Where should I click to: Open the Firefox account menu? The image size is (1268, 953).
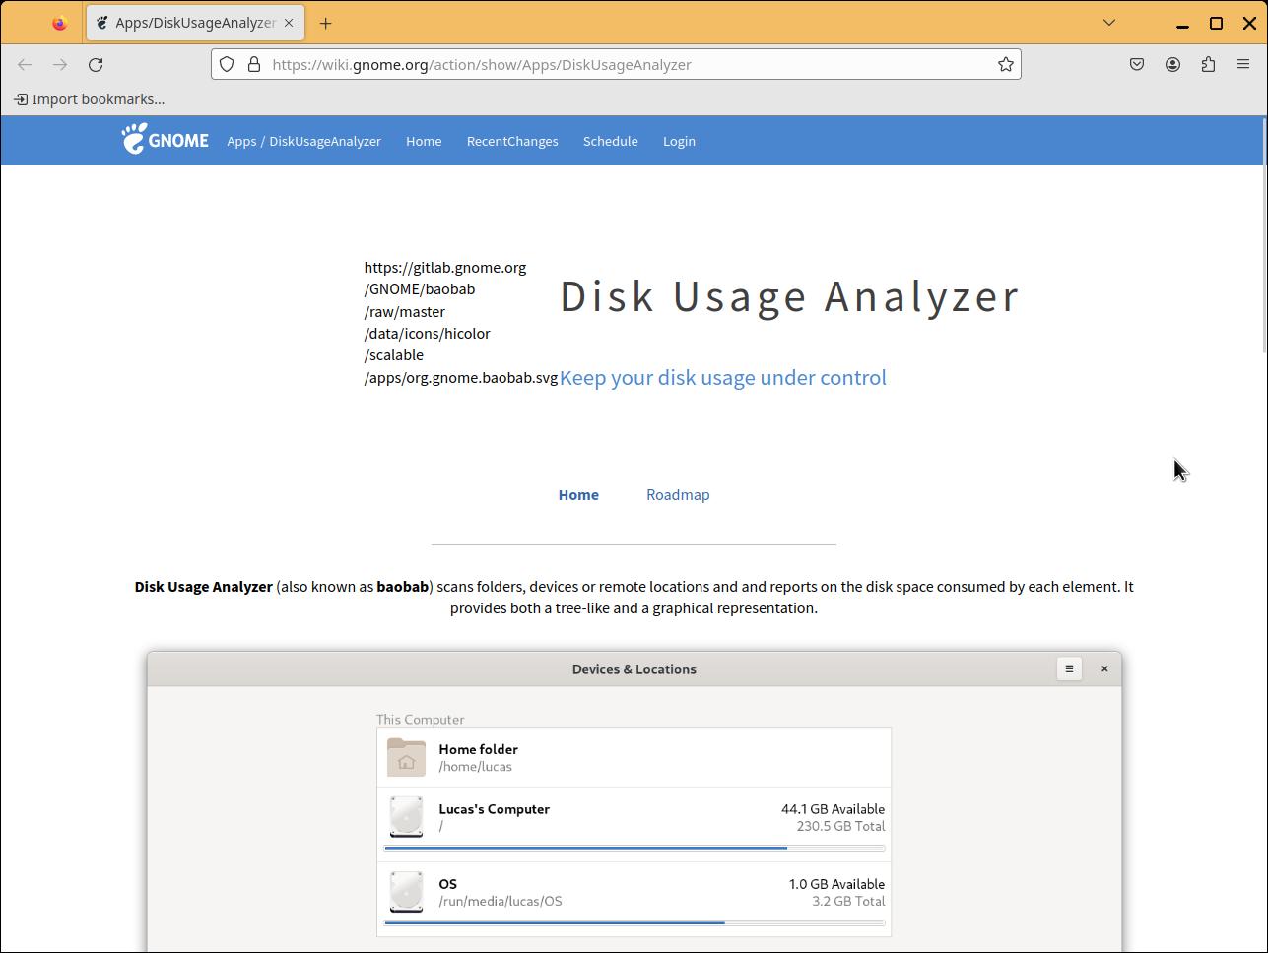[x=1172, y=64]
